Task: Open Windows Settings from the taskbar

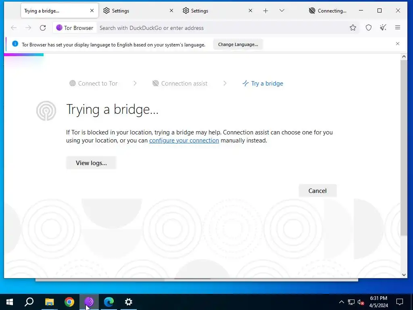Action: point(129,302)
